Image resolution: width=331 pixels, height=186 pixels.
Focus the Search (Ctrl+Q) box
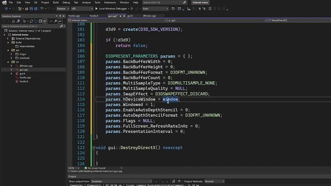(x=164, y=3)
